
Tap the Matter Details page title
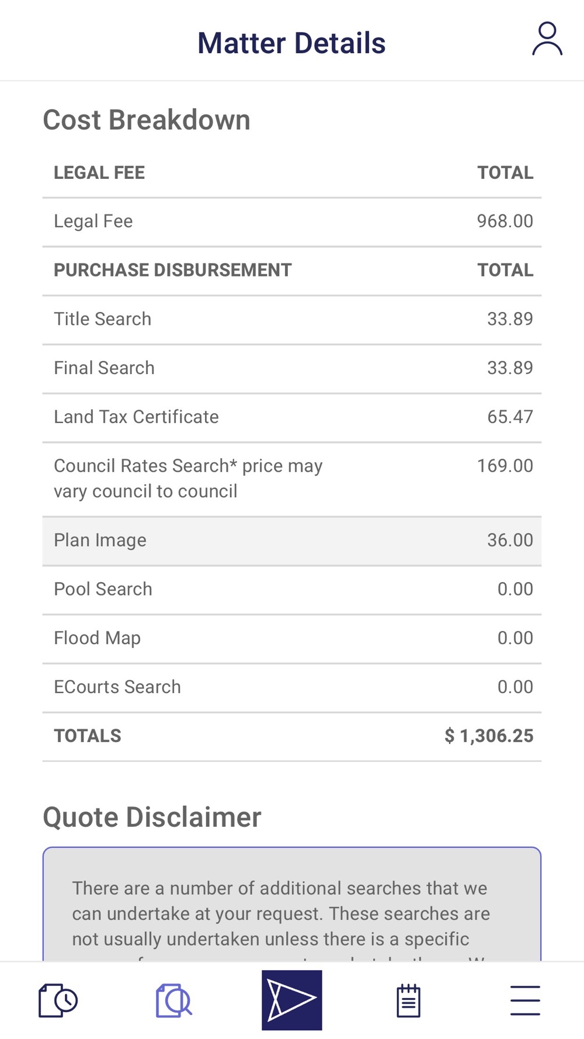coord(291,43)
